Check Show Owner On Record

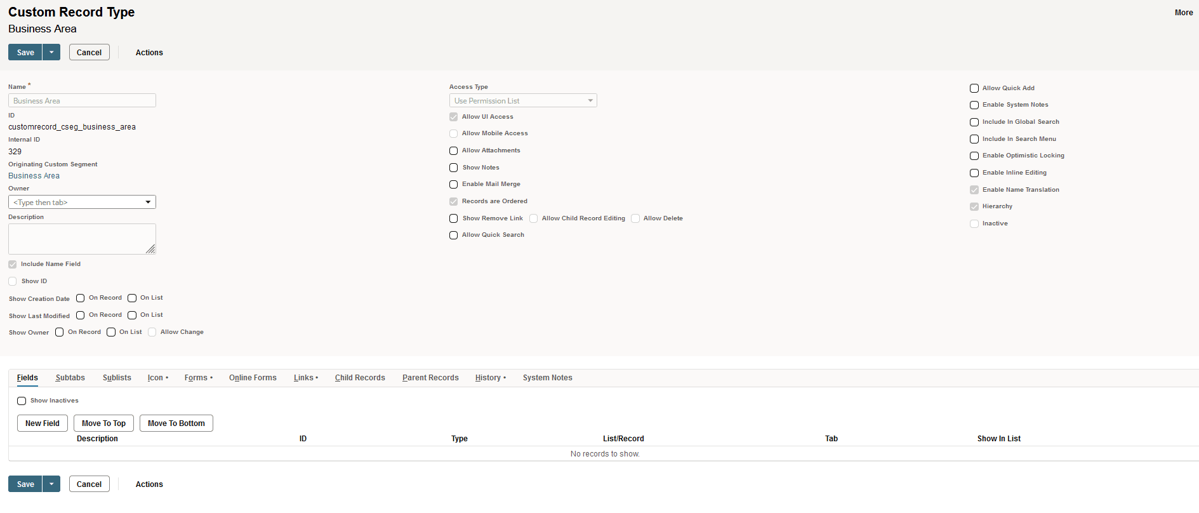click(60, 332)
